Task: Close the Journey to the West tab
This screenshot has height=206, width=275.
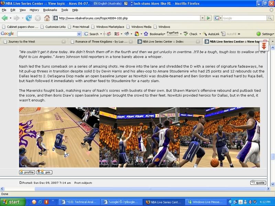Action: pyautogui.click(x=64, y=42)
